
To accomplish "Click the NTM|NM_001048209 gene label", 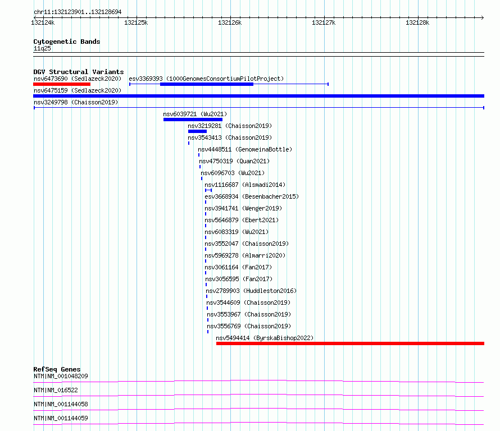I will click(61, 376).
